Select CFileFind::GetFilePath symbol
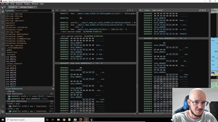 tap(17, 34)
